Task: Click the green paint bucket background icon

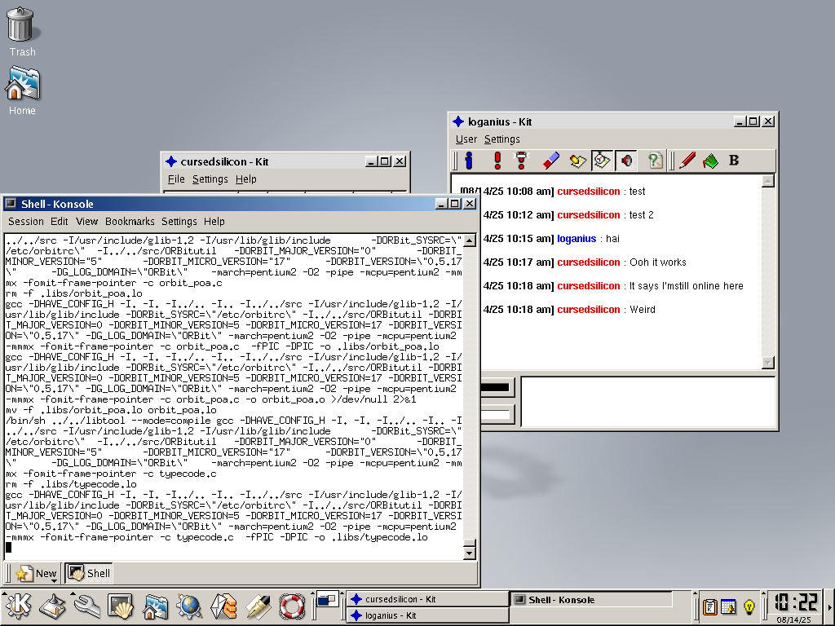Action: click(x=710, y=161)
